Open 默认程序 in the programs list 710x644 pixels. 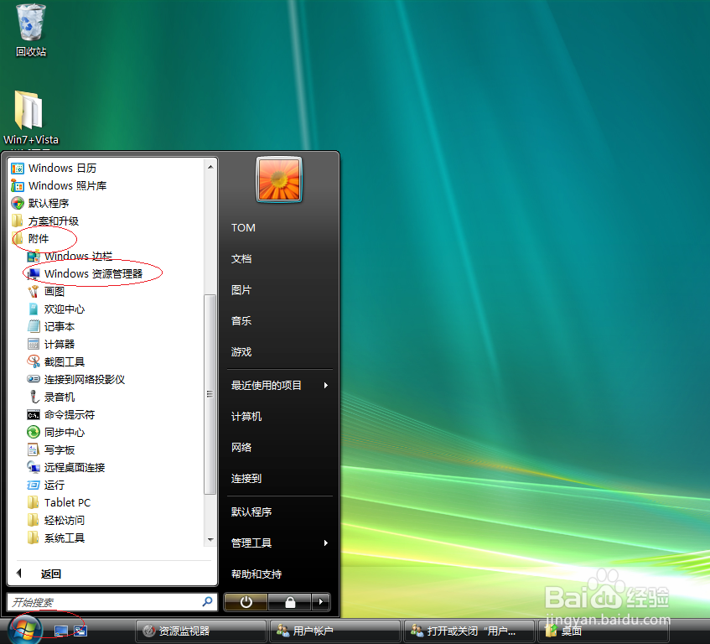tap(40, 203)
